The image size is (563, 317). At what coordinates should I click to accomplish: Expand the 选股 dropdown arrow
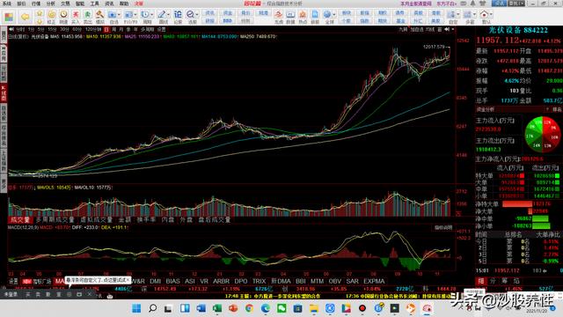click(x=197, y=15)
